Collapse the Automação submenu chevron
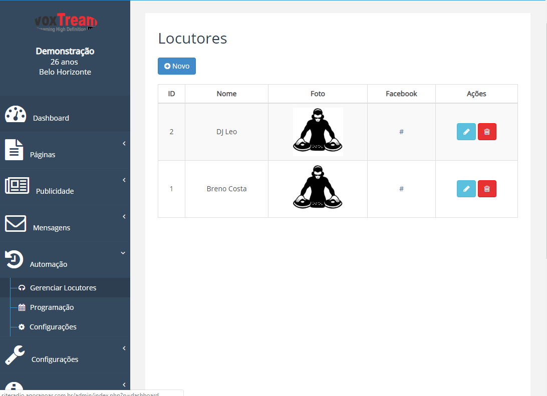Image resolution: width=547 pixels, height=396 pixels. tap(123, 253)
